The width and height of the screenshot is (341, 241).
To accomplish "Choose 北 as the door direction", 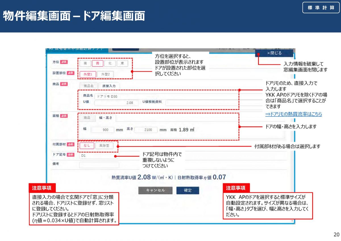I will 110,63.
